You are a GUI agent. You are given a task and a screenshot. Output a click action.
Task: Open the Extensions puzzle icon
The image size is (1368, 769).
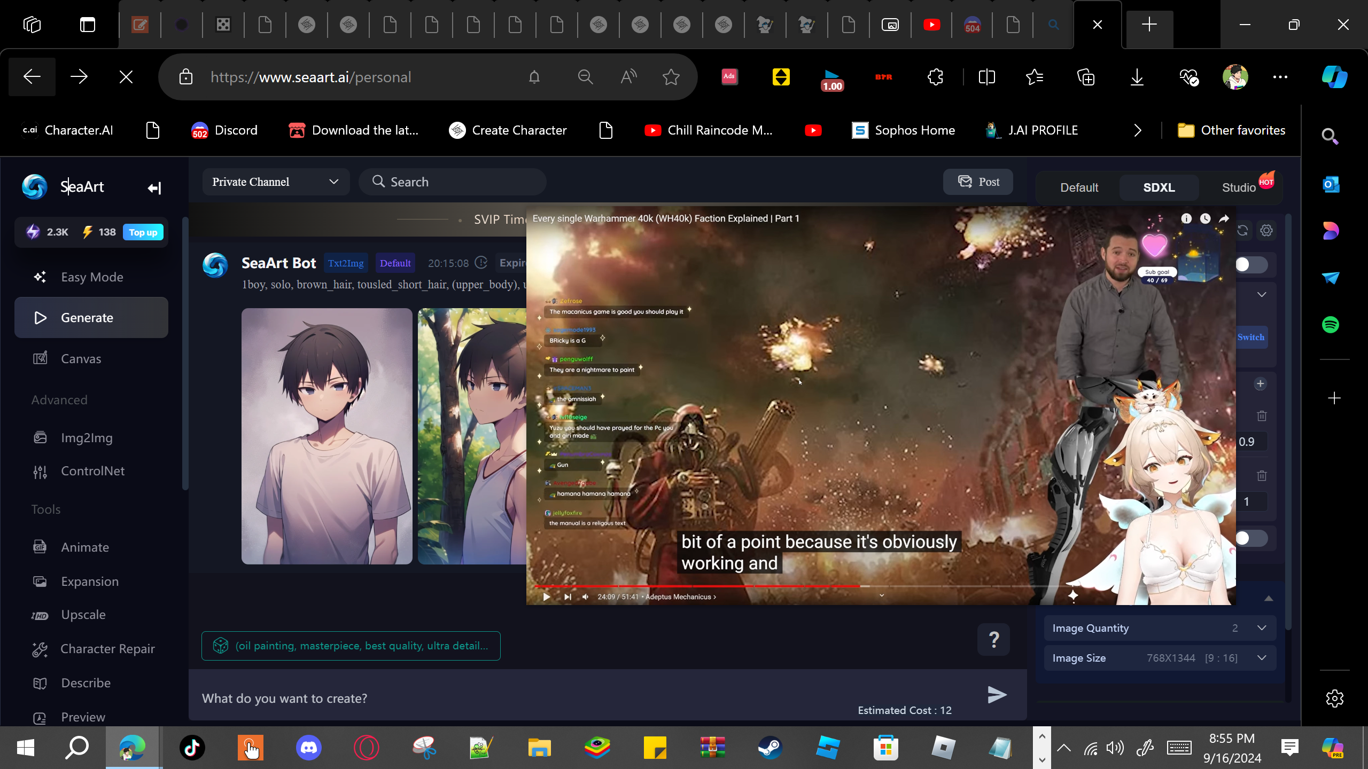(935, 77)
